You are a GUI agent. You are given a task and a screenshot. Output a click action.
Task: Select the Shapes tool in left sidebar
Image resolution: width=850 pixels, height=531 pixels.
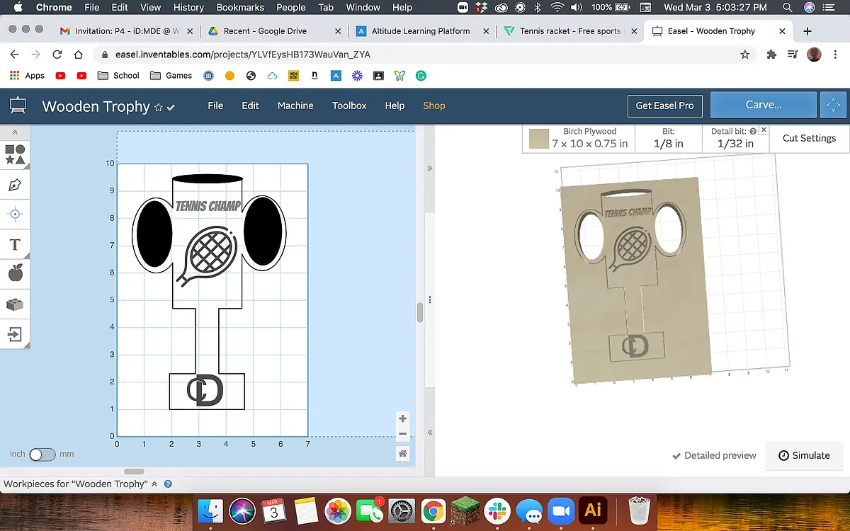pos(15,154)
